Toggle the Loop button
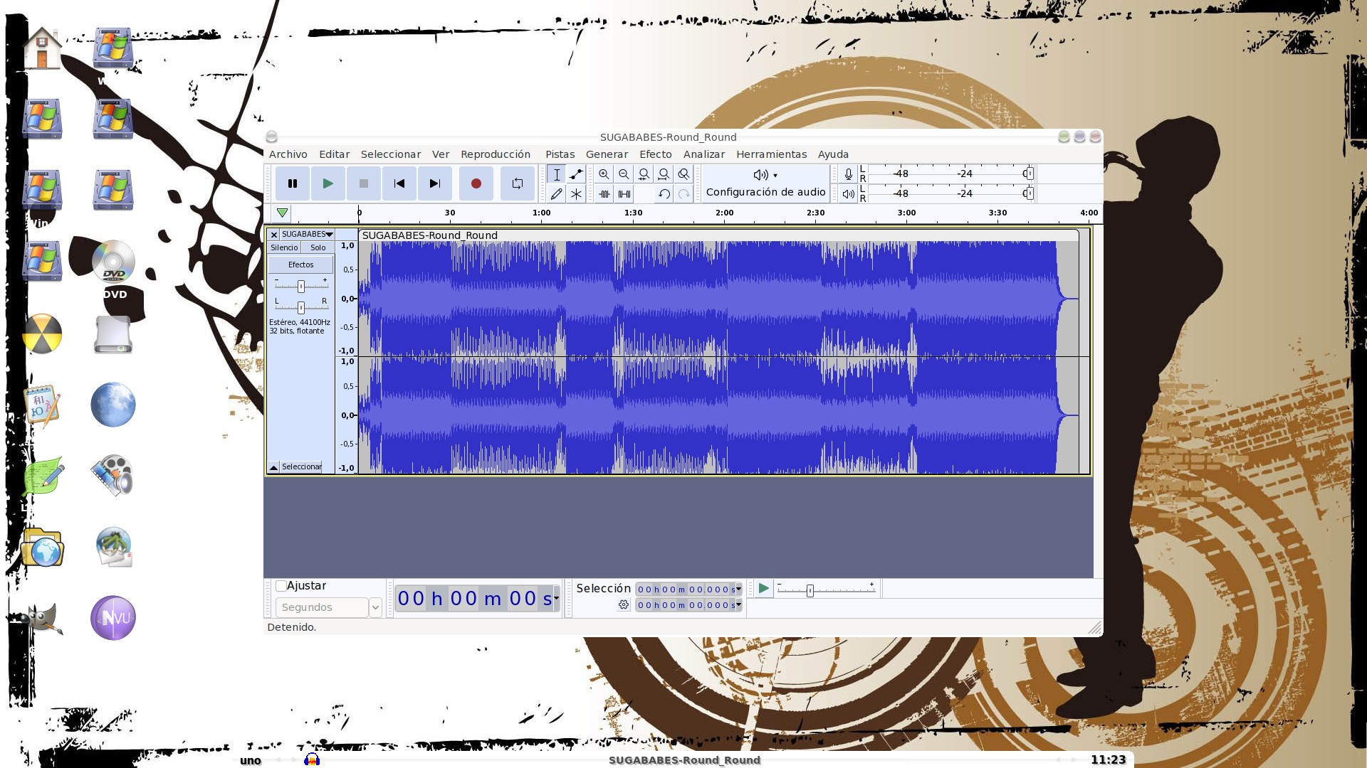The width and height of the screenshot is (1367, 768). click(x=517, y=183)
